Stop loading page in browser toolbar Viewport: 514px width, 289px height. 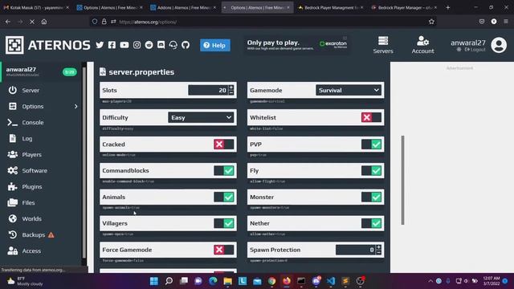(x=32, y=22)
